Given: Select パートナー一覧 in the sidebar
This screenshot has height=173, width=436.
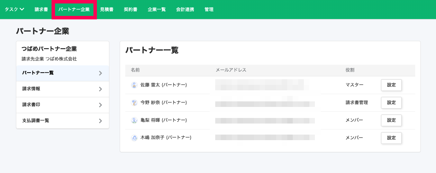Looking at the screenshot, I should (x=63, y=73).
